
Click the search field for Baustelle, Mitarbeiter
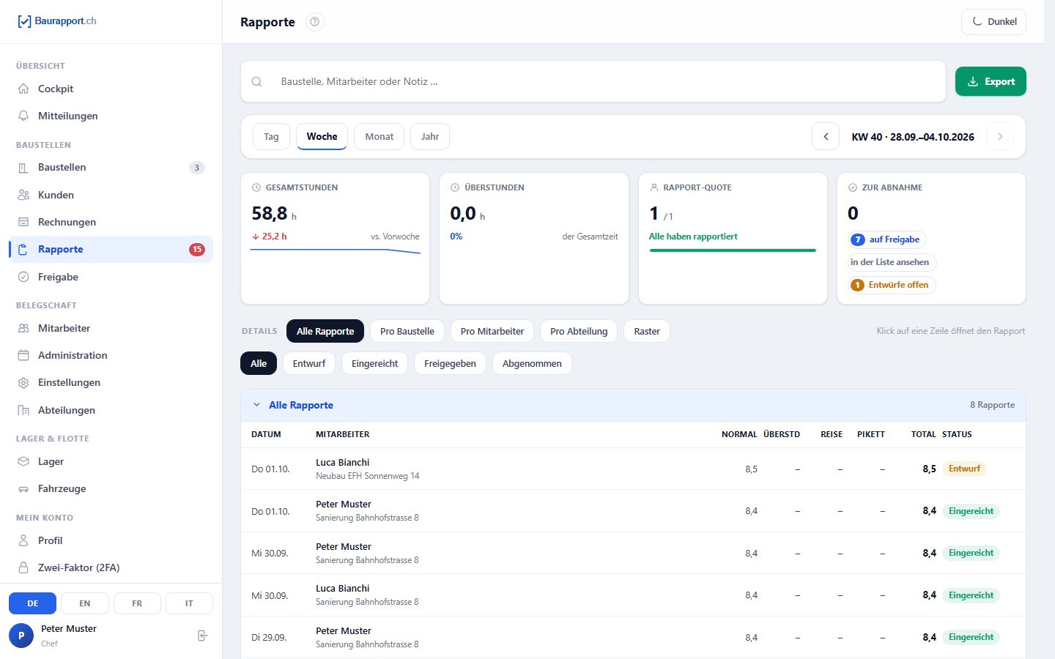tap(593, 81)
